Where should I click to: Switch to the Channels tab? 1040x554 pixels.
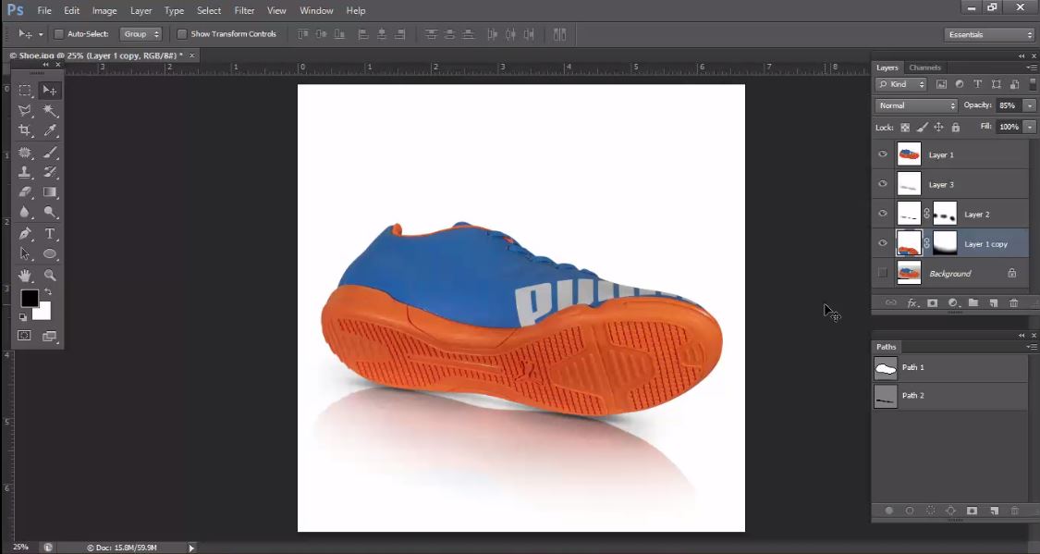coord(924,68)
